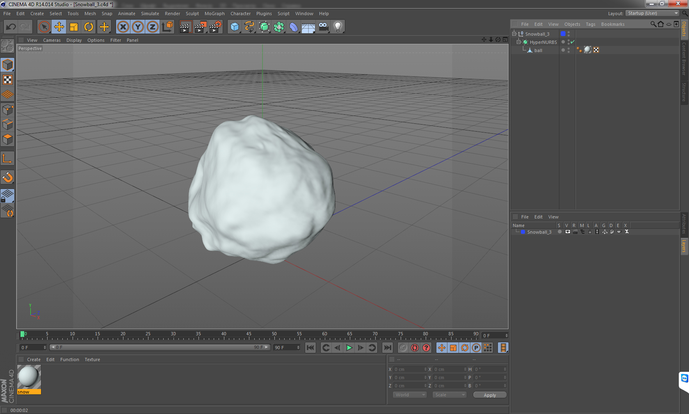This screenshot has width=689, height=414.
Task: Open the World coordinate dropdown
Action: [x=410, y=395]
